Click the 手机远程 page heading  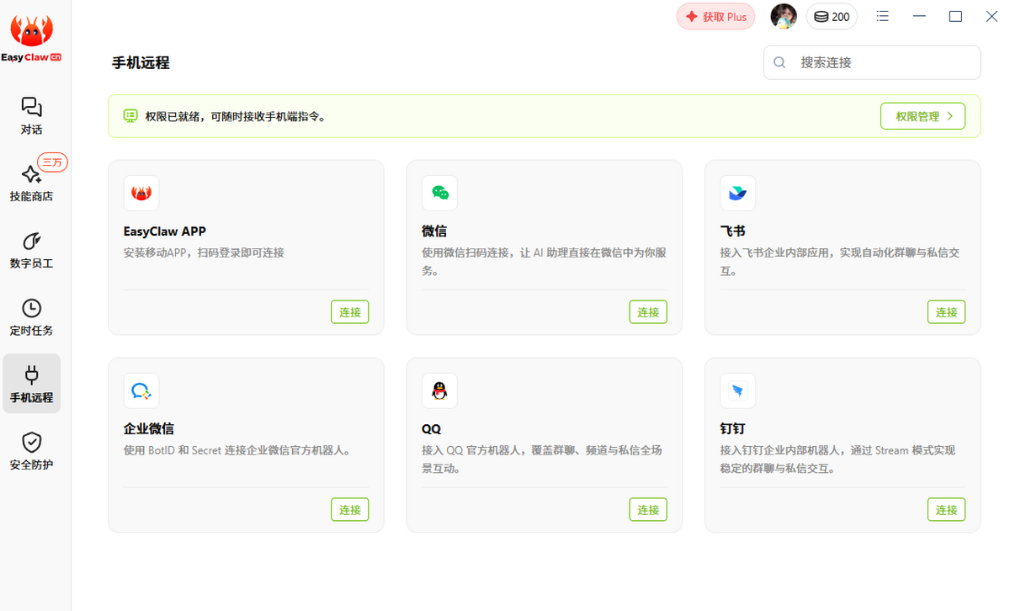[x=141, y=62]
